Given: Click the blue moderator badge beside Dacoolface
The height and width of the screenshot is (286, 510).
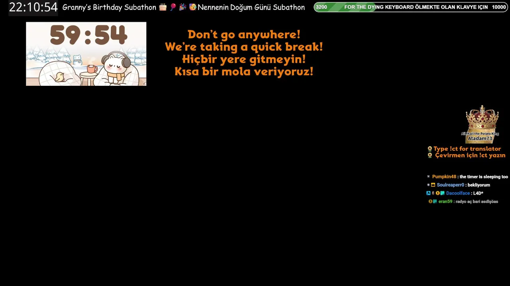Looking at the screenshot, I should pyautogui.click(x=428, y=193).
